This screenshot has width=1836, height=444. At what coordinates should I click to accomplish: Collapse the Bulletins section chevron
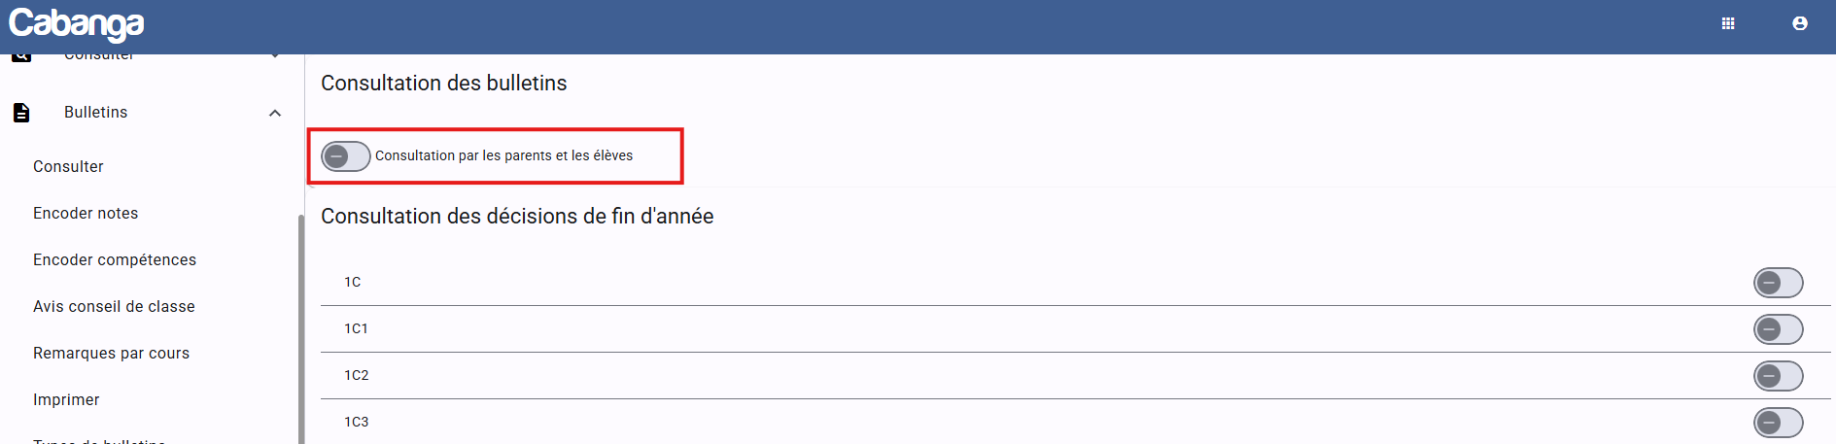(275, 113)
